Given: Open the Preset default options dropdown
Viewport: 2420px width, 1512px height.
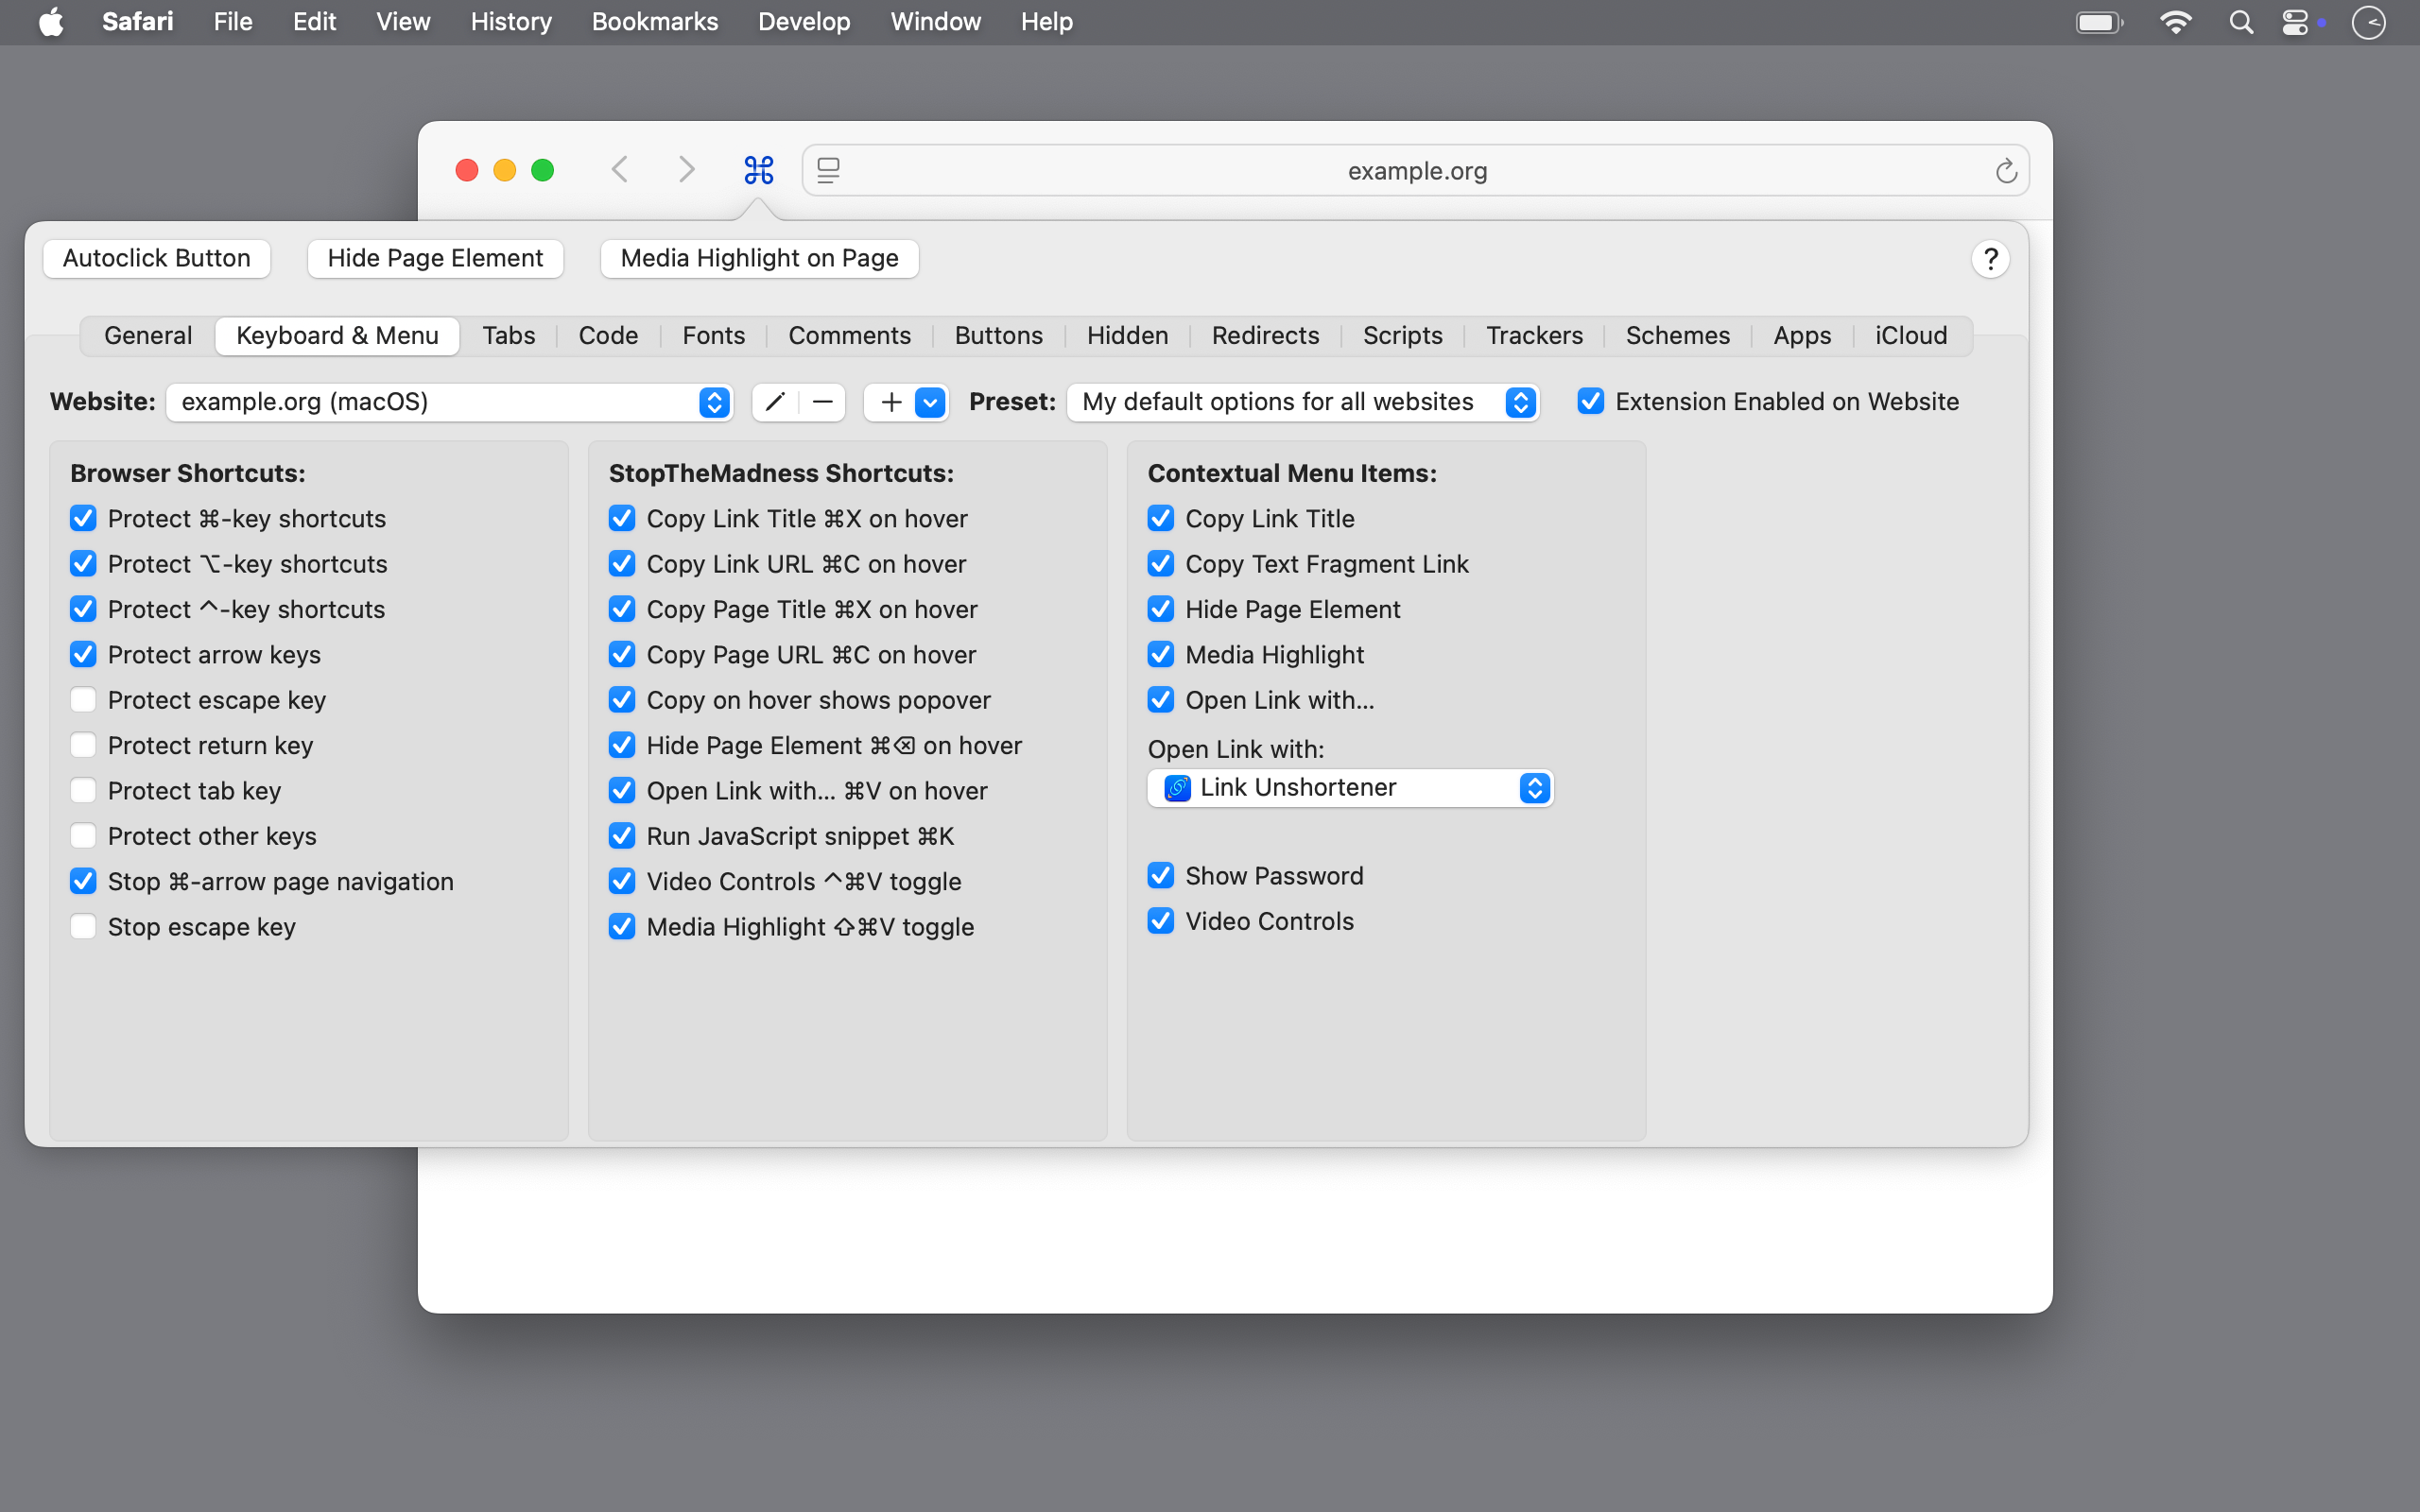Looking at the screenshot, I should [x=1303, y=402].
